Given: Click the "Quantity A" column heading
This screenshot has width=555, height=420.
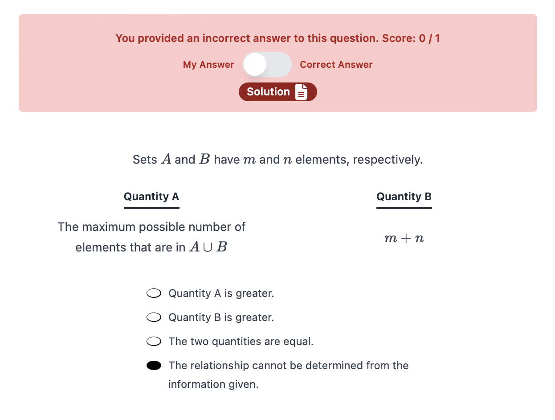Looking at the screenshot, I should pyautogui.click(x=151, y=197).
